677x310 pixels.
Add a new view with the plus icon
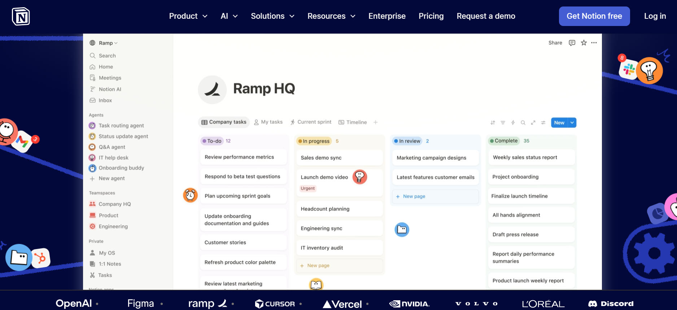point(376,122)
